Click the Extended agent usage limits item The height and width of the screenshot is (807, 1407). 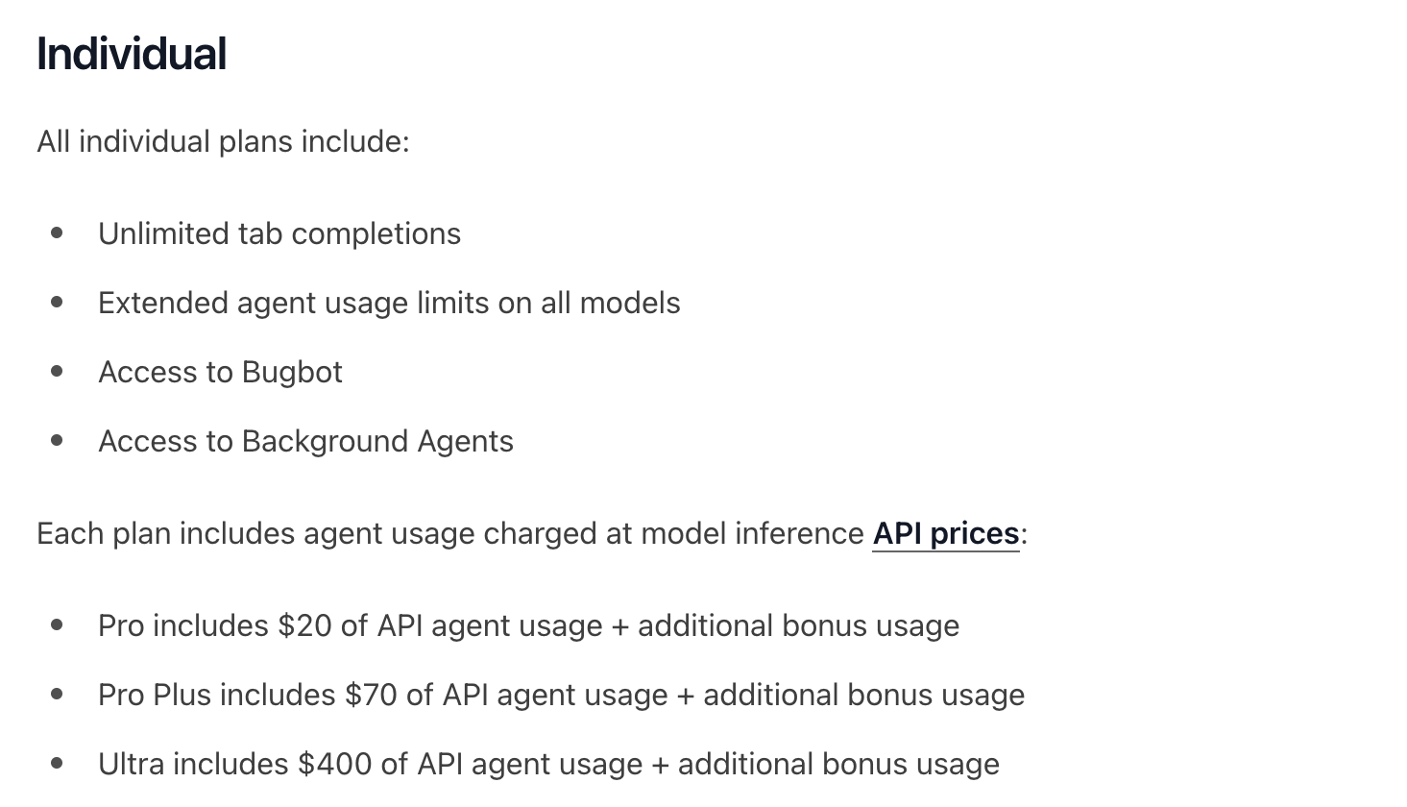click(389, 303)
